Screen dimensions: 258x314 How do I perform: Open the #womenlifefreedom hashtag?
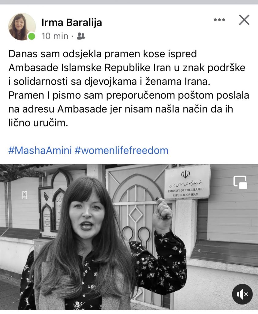(x=121, y=150)
